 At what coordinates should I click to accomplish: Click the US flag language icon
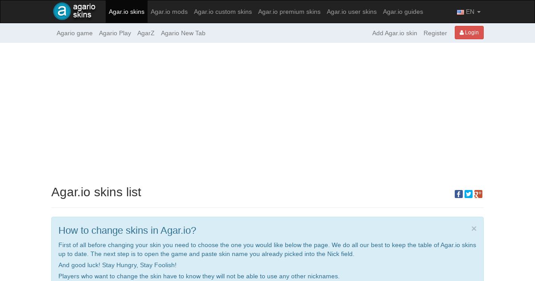pyautogui.click(x=461, y=12)
